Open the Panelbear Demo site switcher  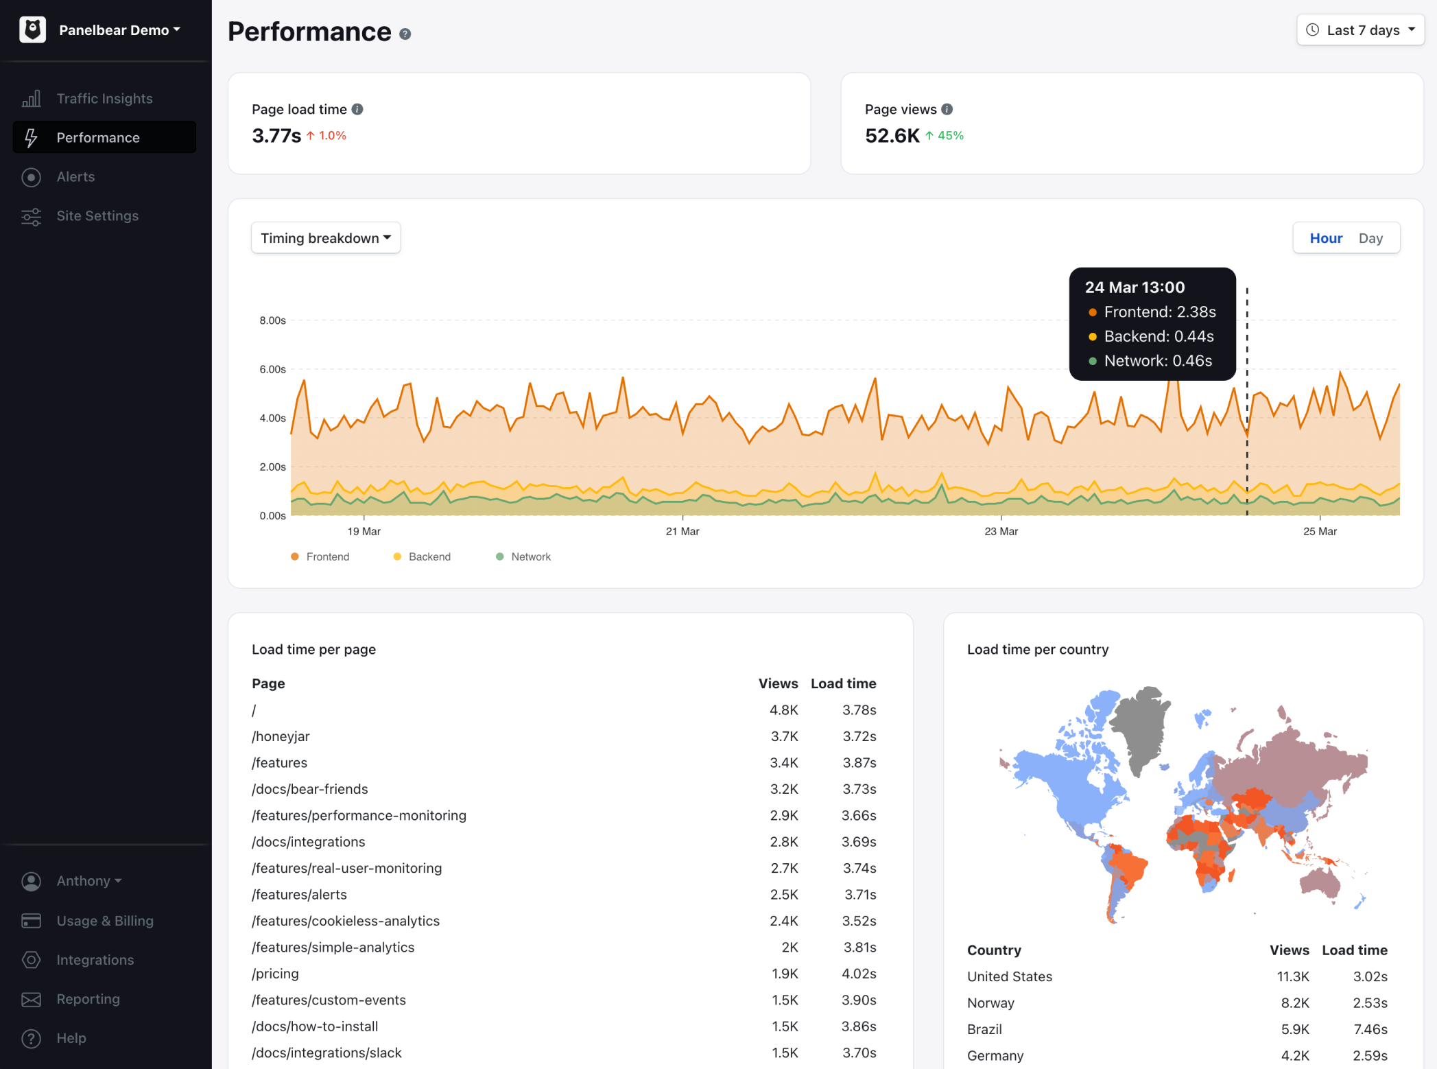pos(119,30)
